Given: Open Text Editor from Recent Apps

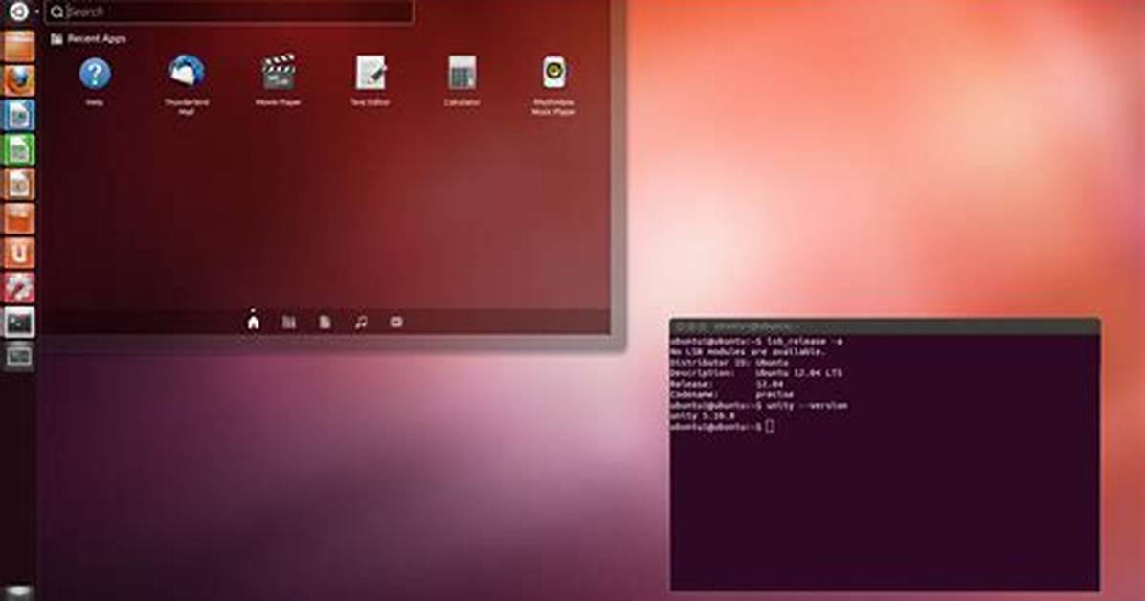Looking at the screenshot, I should pyautogui.click(x=370, y=81).
